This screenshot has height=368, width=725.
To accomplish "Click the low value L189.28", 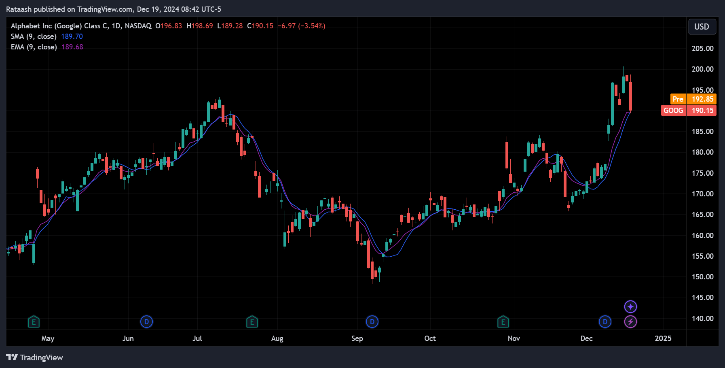I will click(x=230, y=26).
